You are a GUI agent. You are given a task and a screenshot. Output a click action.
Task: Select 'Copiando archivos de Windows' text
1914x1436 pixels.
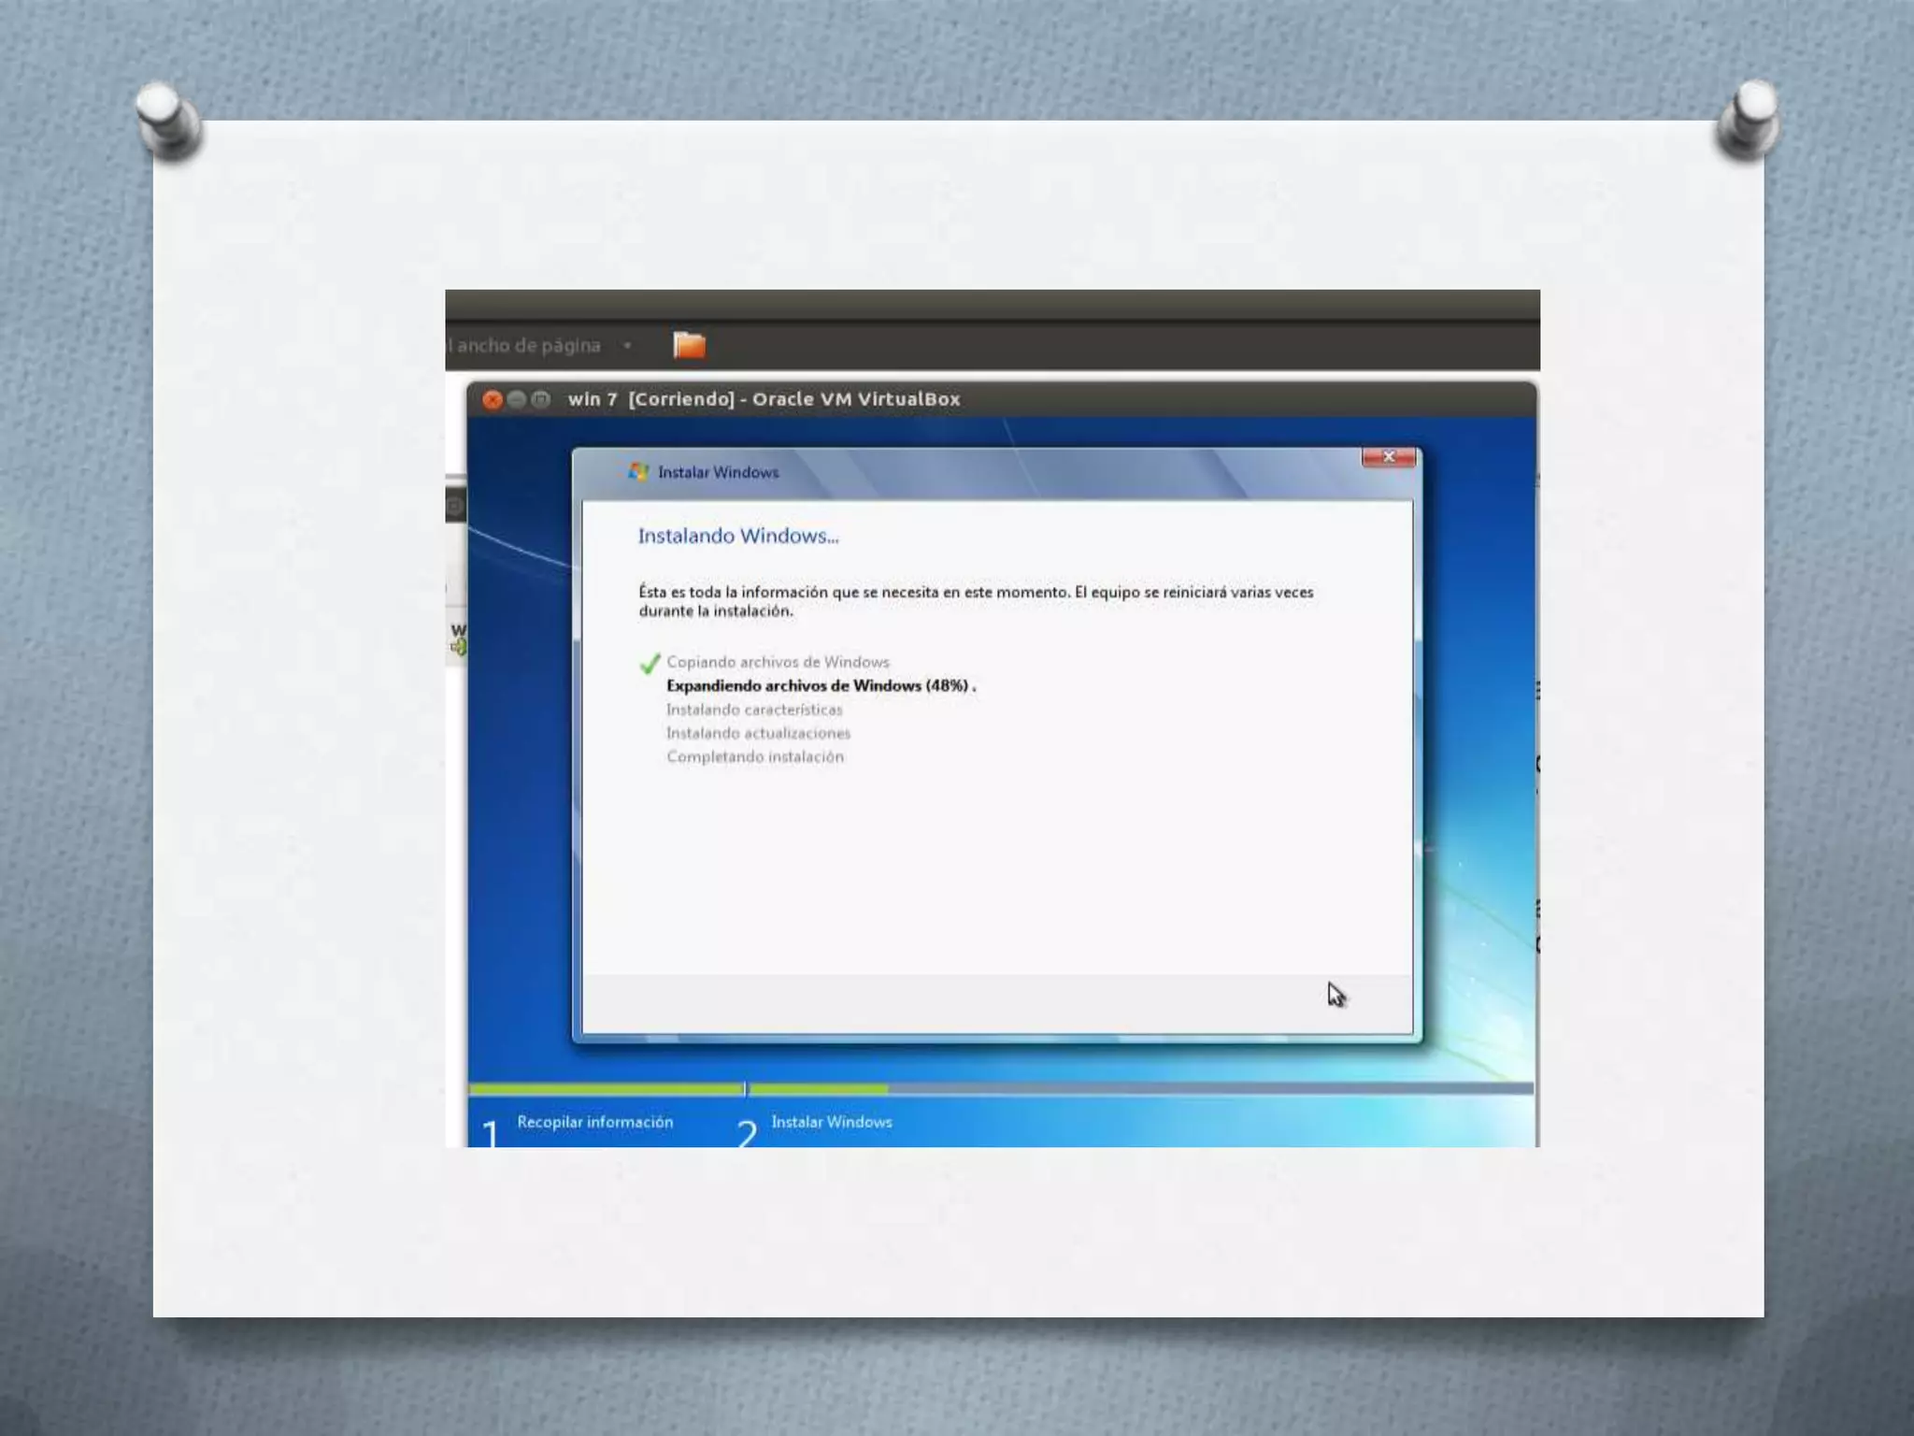tap(778, 662)
